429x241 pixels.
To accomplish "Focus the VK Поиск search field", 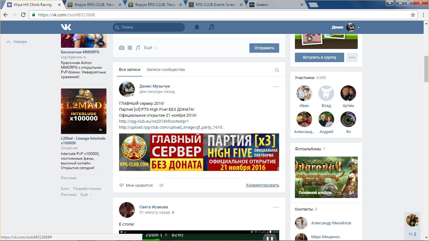I will point(149,27).
